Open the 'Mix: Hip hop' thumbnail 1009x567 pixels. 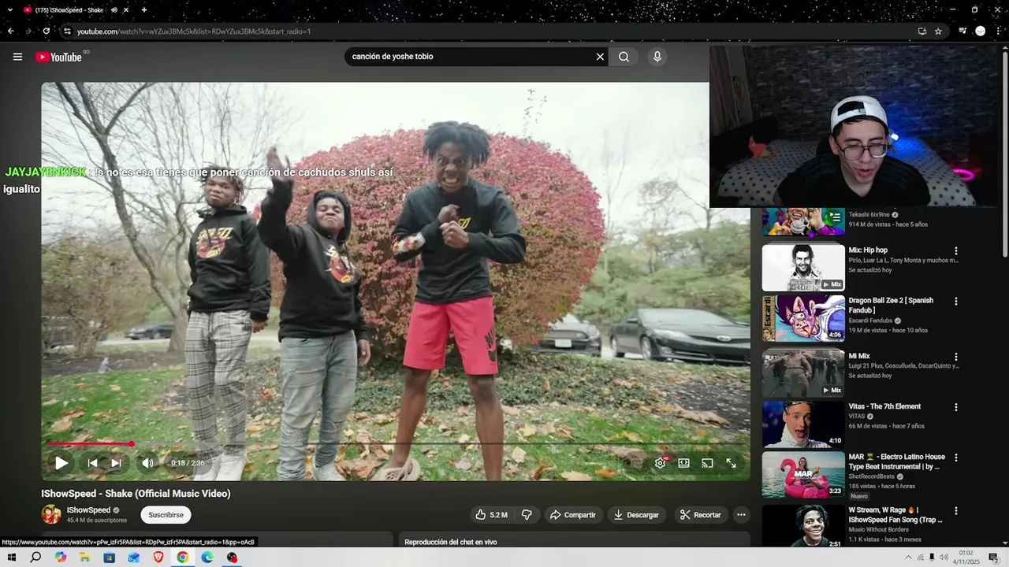(803, 268)
